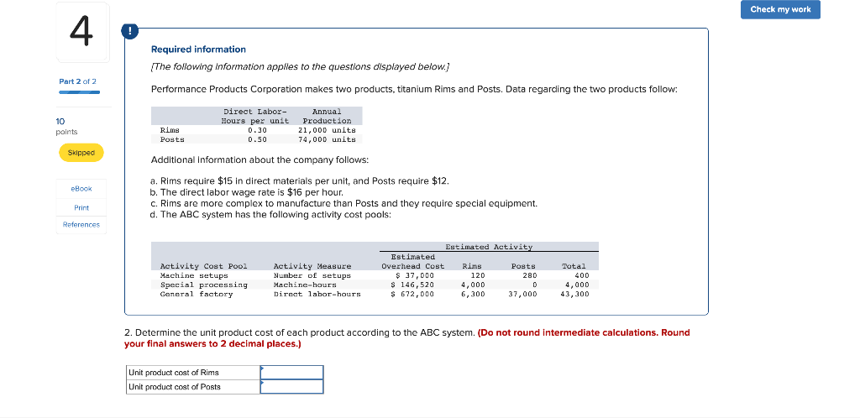Click the '37,000' Posts activity value
860x418 pixels.
522,294
